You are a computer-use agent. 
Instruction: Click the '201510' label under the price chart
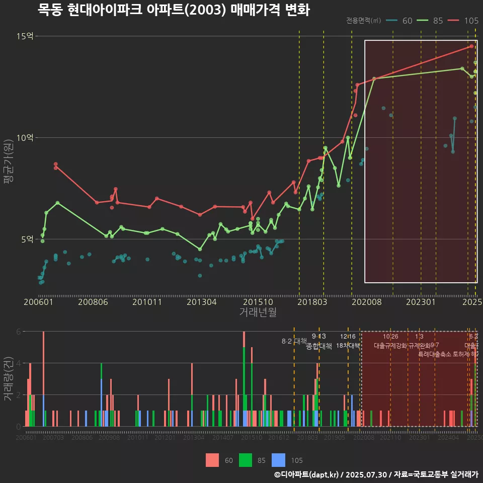coord(258,302)
